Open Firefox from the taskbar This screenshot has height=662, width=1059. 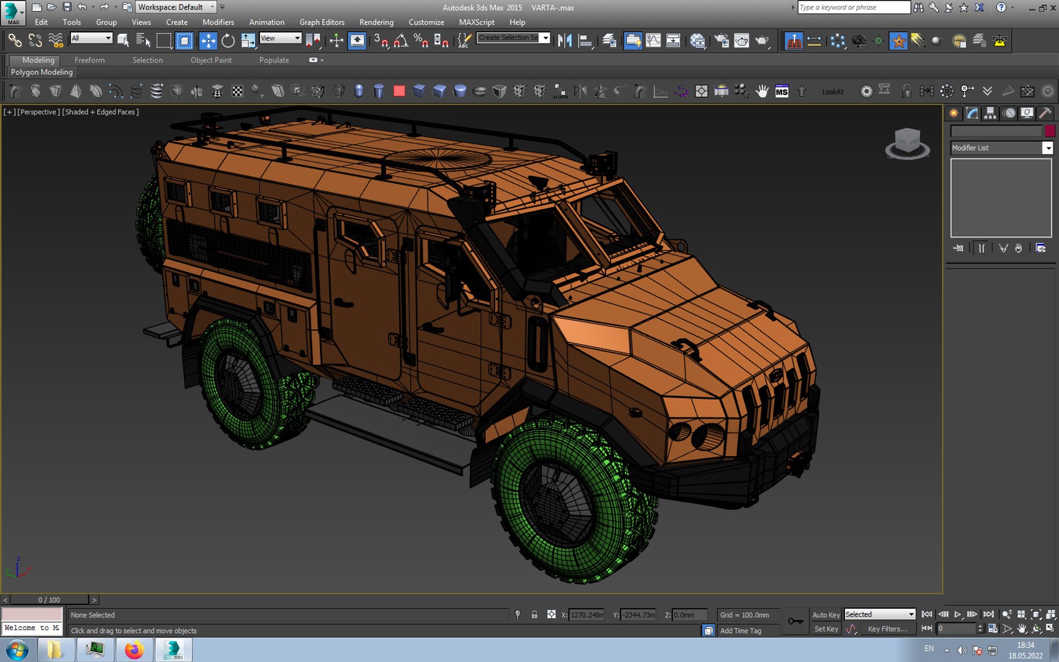(134, 650)
